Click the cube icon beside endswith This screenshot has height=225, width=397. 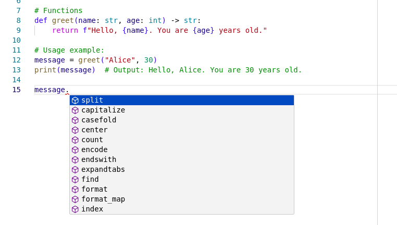tap(75, 159)
